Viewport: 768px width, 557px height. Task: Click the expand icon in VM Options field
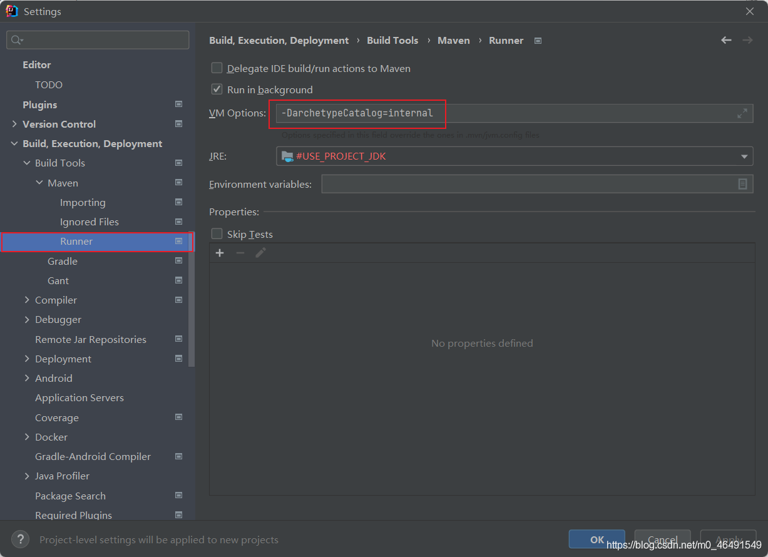coord(742,113)
